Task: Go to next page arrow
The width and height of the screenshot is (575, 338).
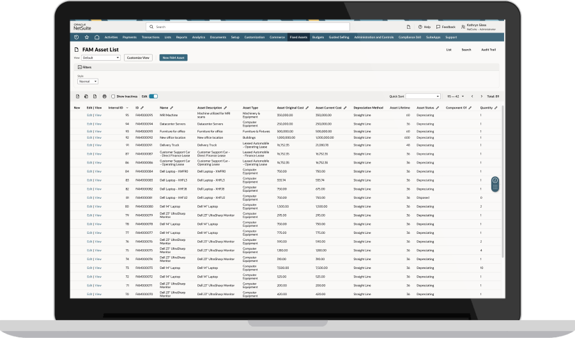Action: point(481,96)
